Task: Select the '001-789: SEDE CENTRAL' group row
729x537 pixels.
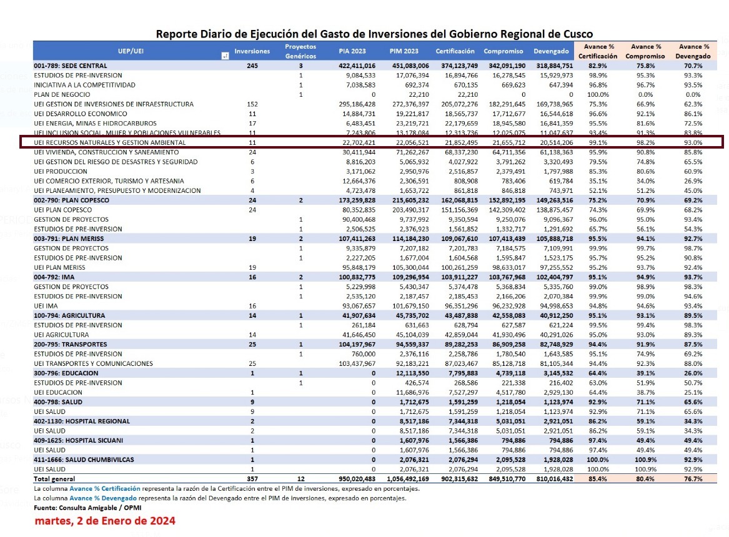Action: point(71,66)
